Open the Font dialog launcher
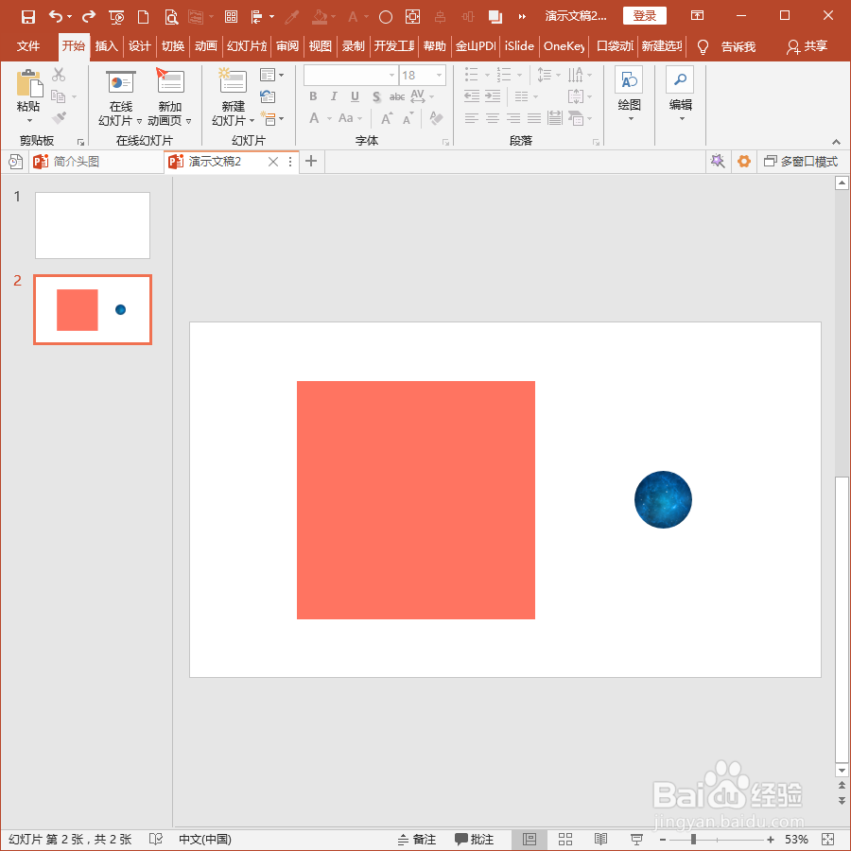The image size is (851, 851). pyautogui.click(x=445, y=142)
